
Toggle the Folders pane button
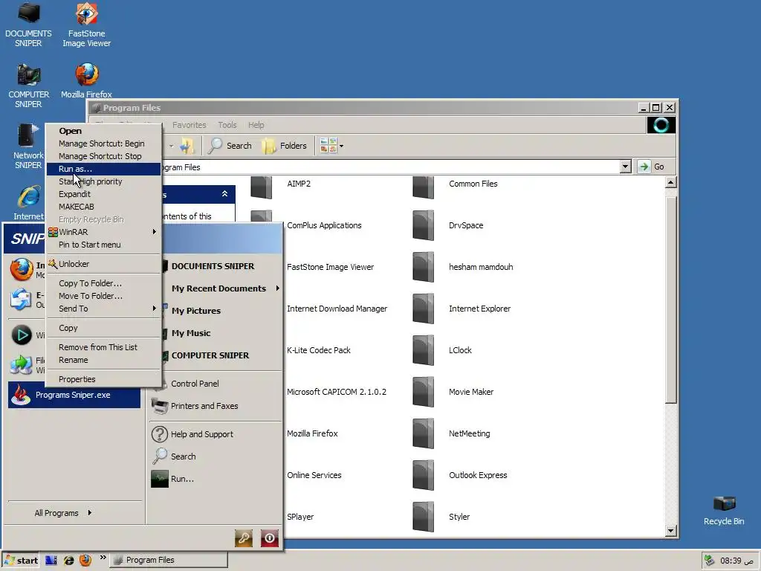pos(285,146)
